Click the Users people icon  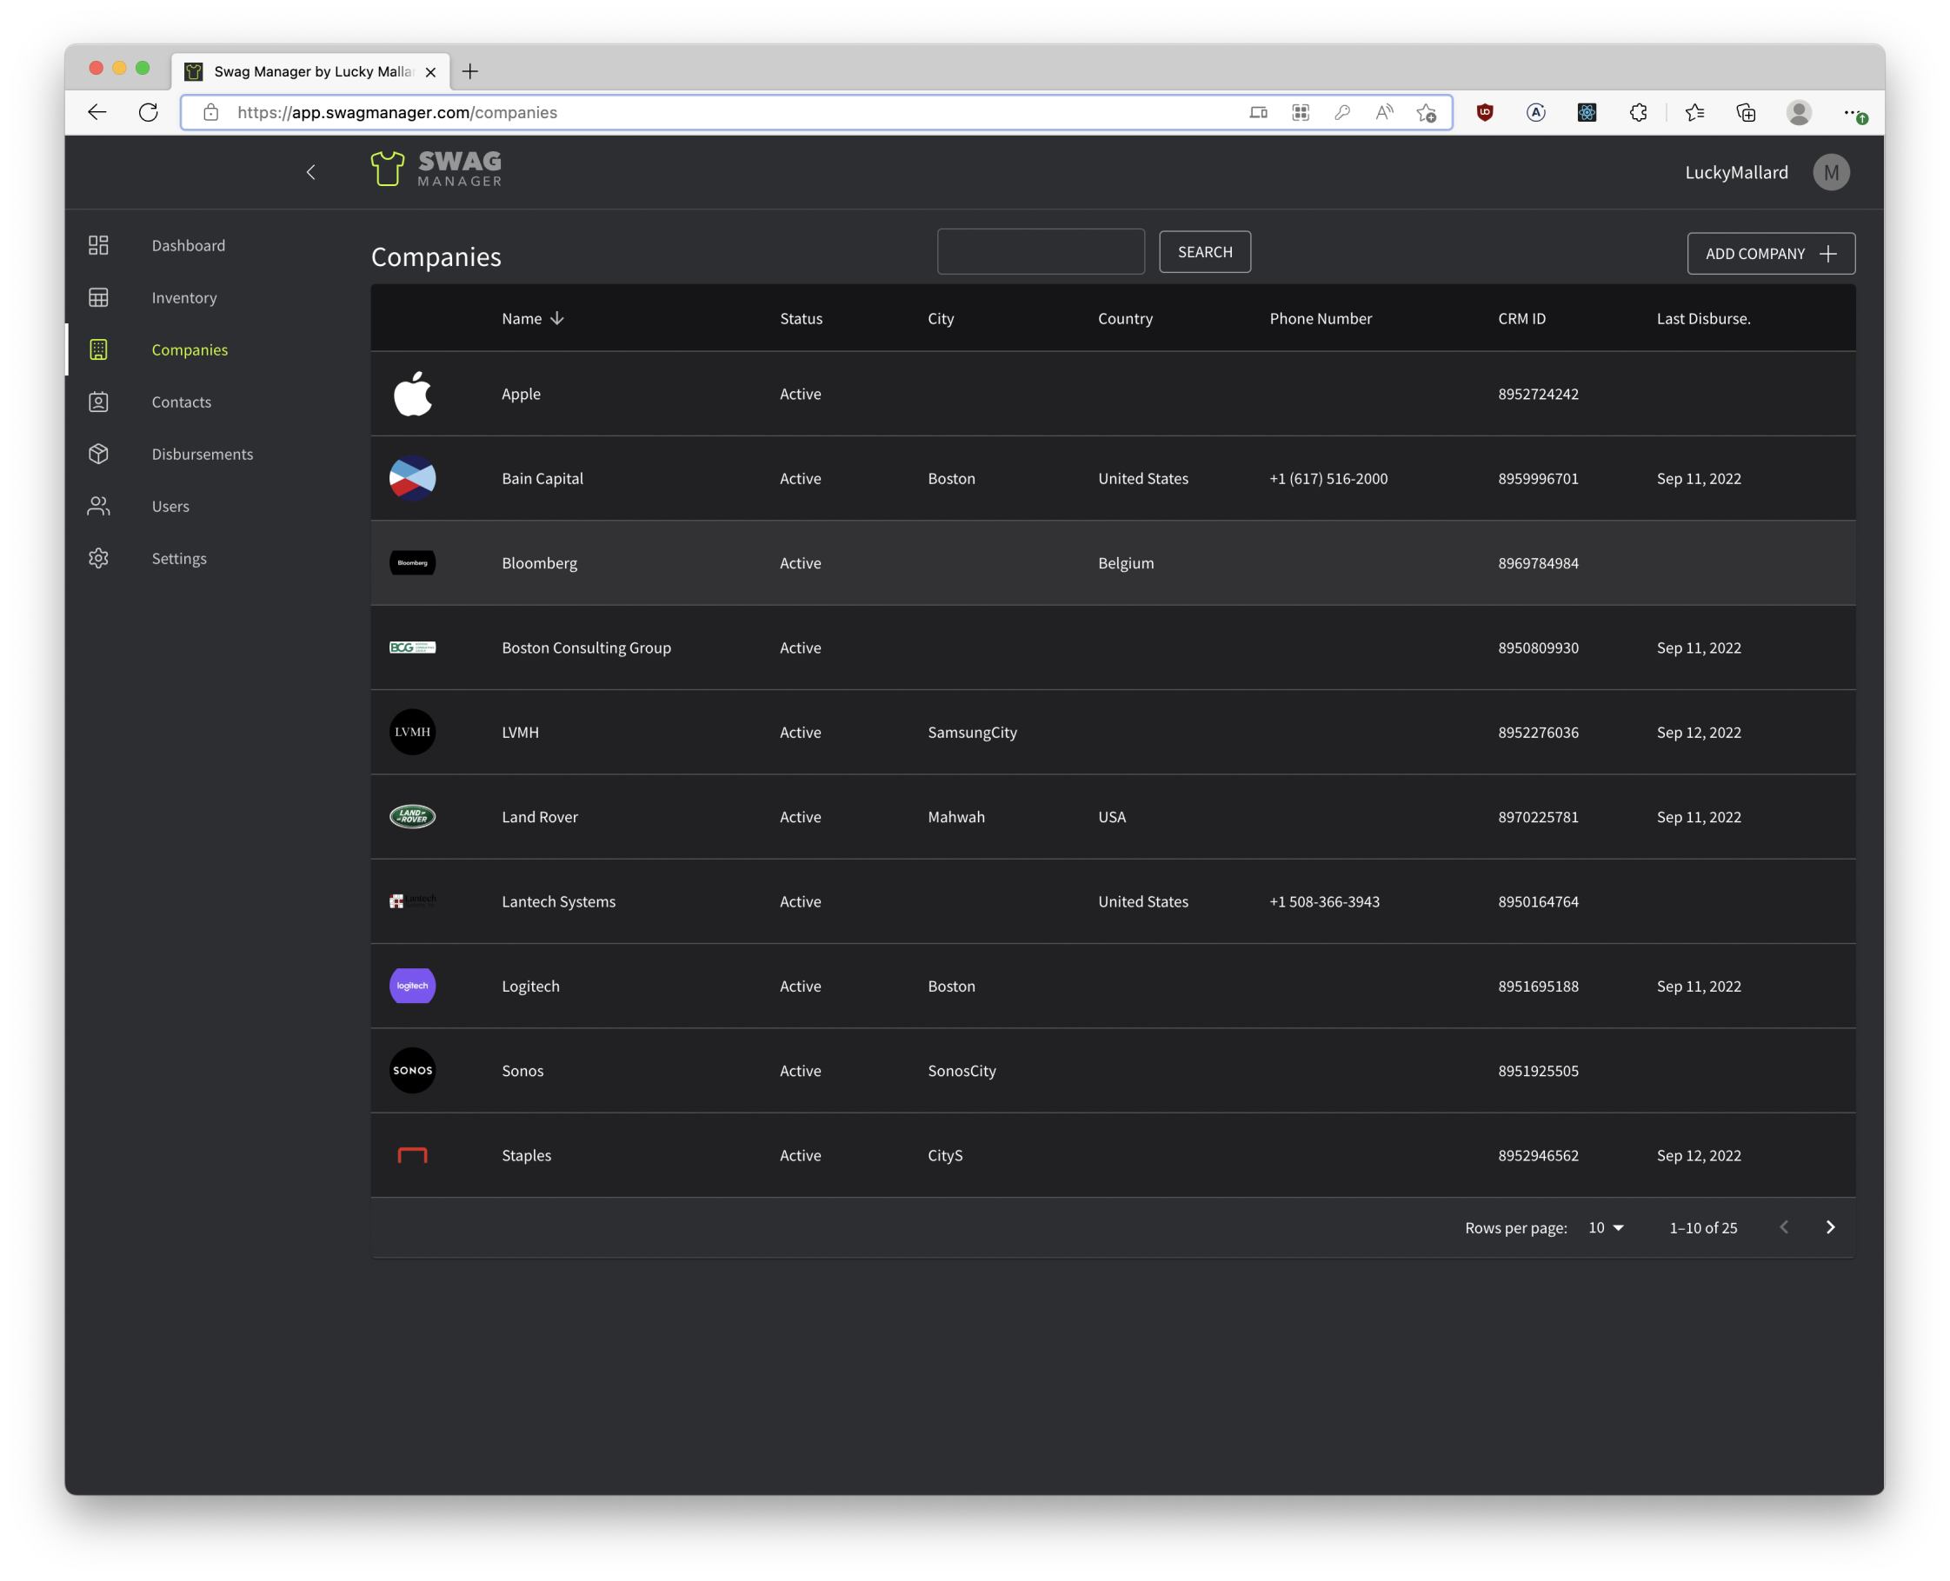tap(98, 507)
